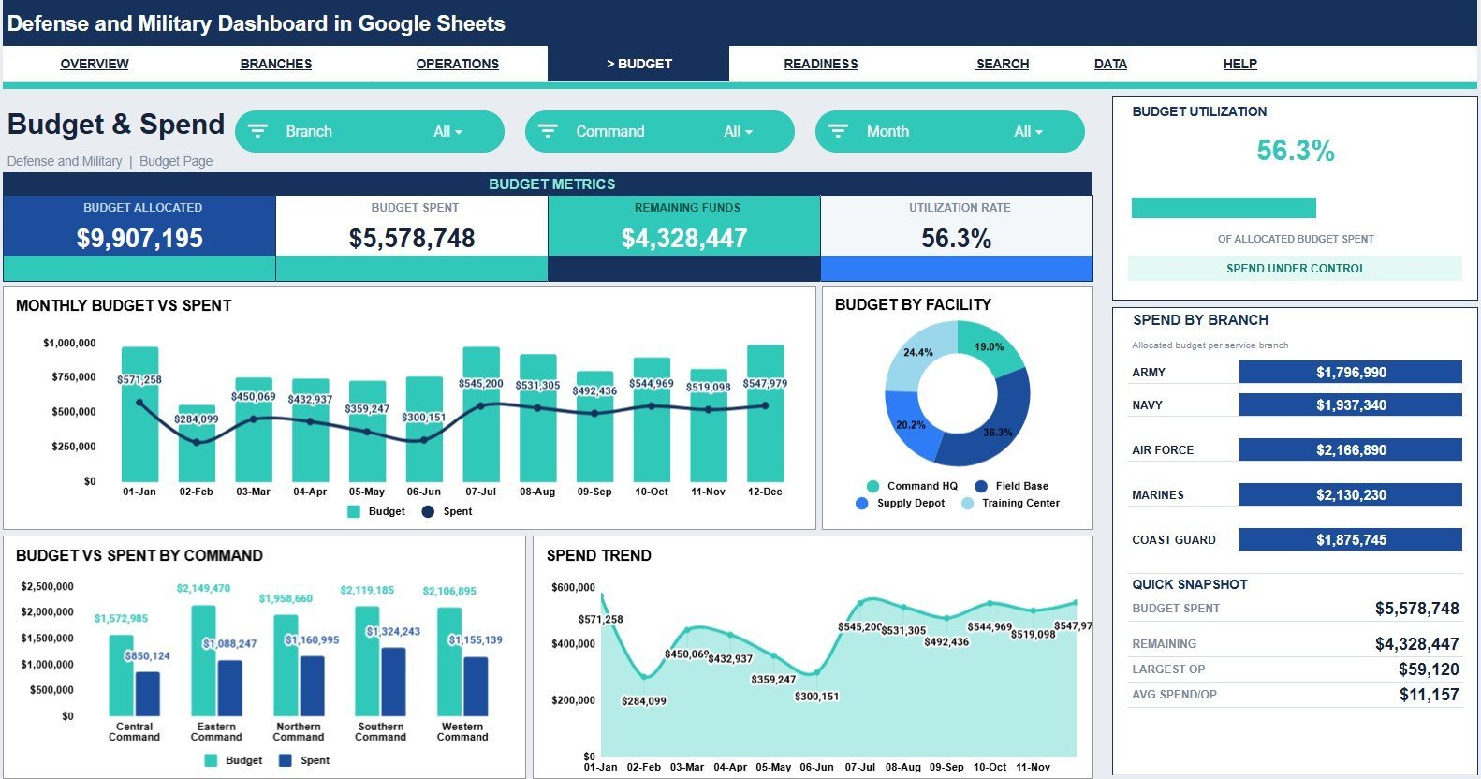1481x779 pixels.
Task: Click the 07-Jul monthly budget bar
Action: tap(481, 415)
